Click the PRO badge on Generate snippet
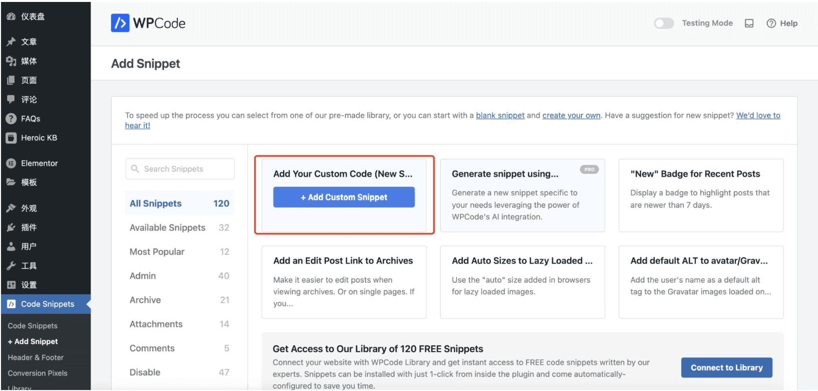Screen dimensions: 818x391 pyautogui.click(x=589, y=169)
